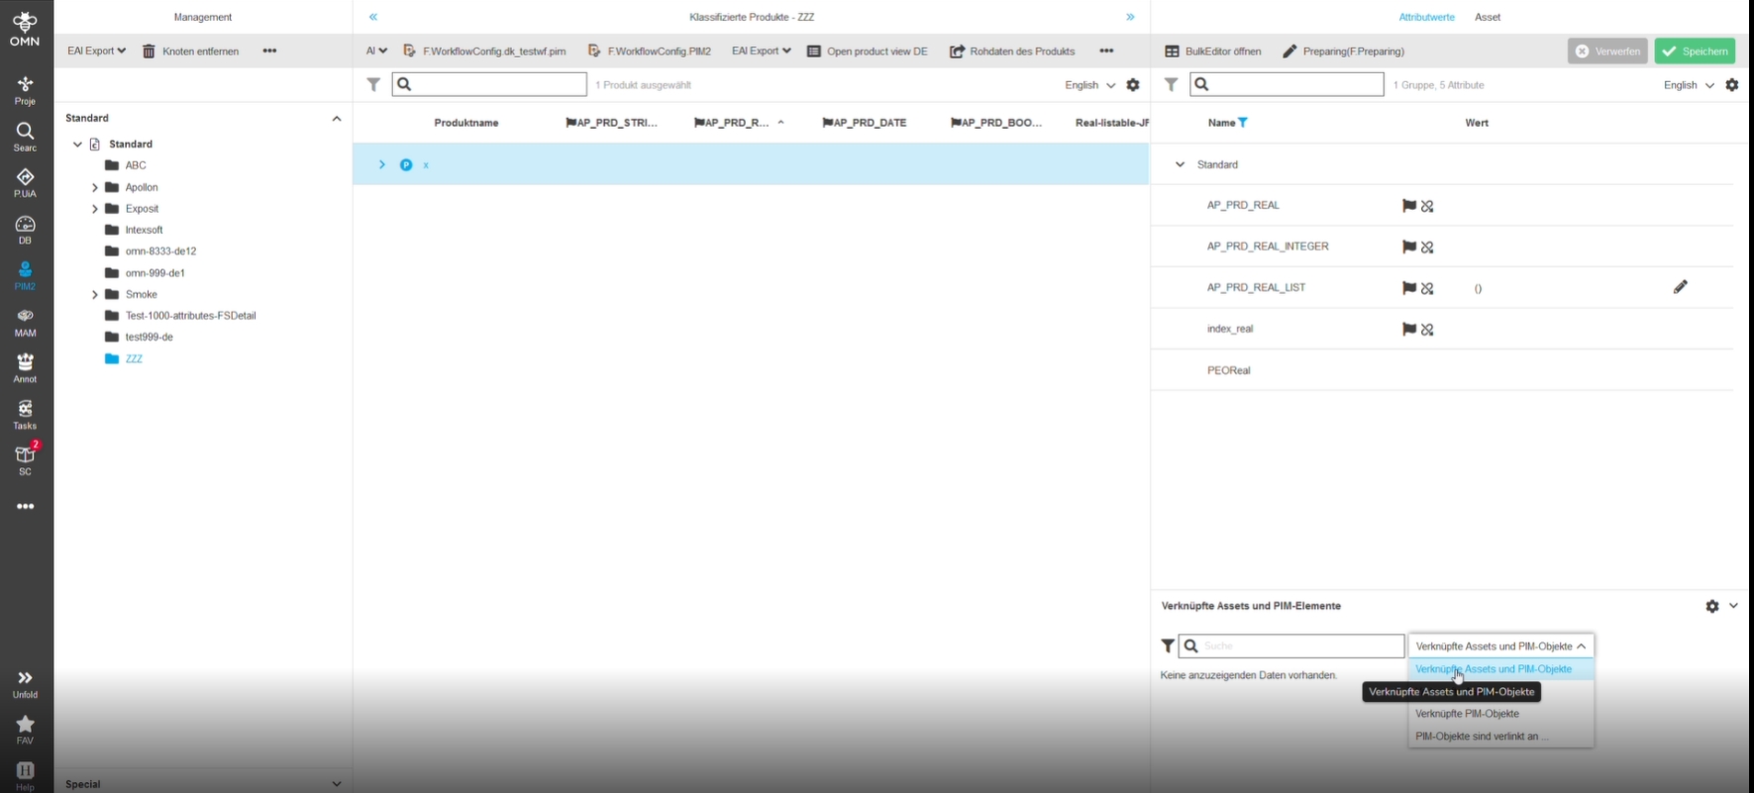The width and height of the screenshot is (1754, 793).
Task: Collapse the Standard tree root node
Action: coord(77,145)
